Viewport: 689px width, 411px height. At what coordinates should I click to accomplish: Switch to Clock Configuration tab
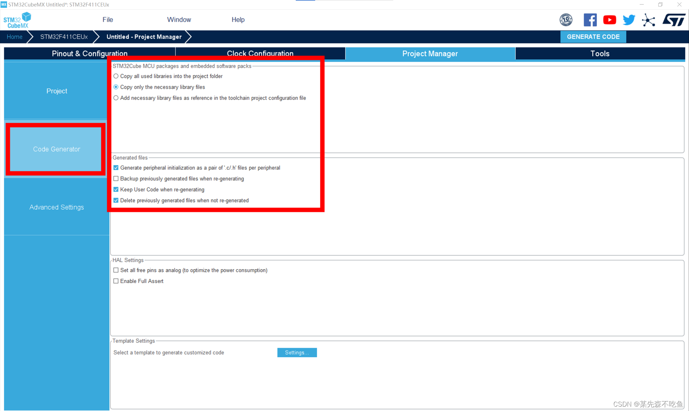[260, 53]
